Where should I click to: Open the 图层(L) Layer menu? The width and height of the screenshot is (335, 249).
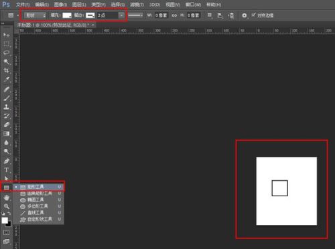click(x=79, y=5)
